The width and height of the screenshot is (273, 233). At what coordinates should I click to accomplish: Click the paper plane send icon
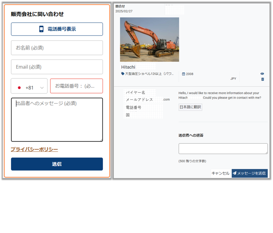pyautogui.click(x=235, y=173)
